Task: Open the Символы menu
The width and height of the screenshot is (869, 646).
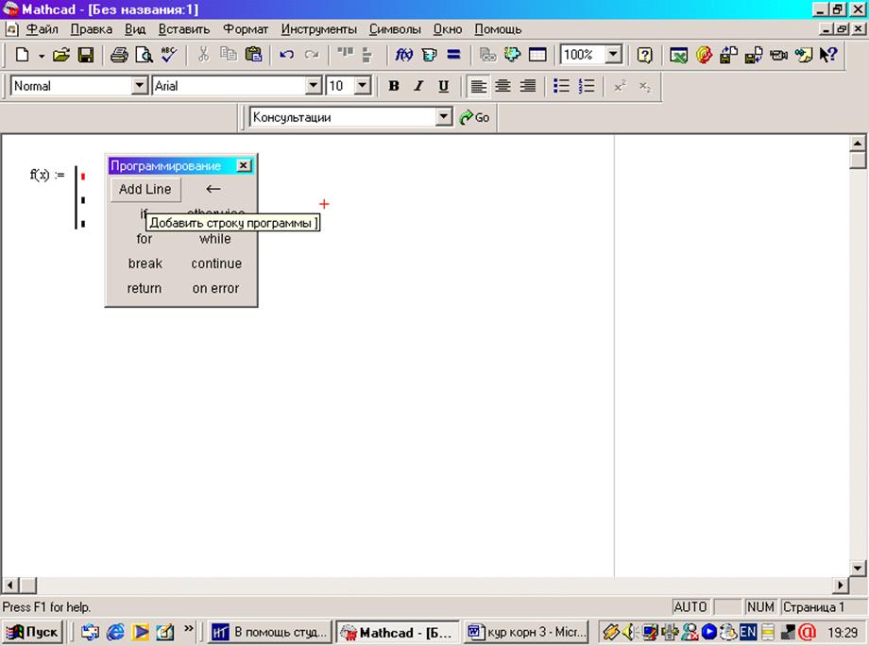Action: coord(395,29)
